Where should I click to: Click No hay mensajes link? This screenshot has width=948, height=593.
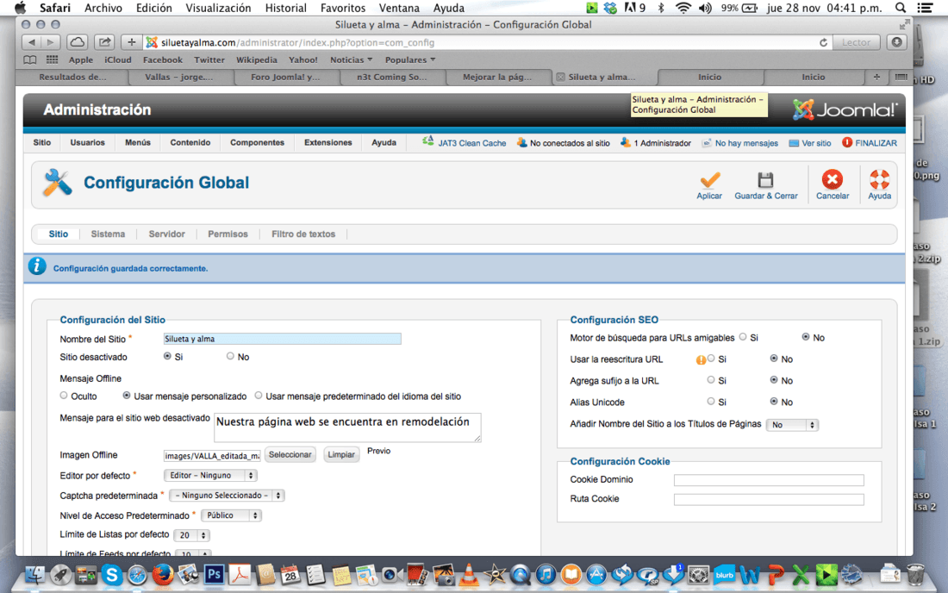click(746, 143)
